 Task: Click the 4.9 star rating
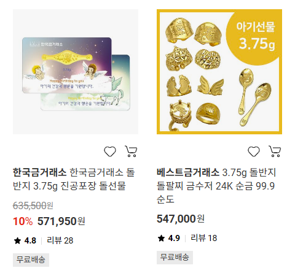coord(169,238)
